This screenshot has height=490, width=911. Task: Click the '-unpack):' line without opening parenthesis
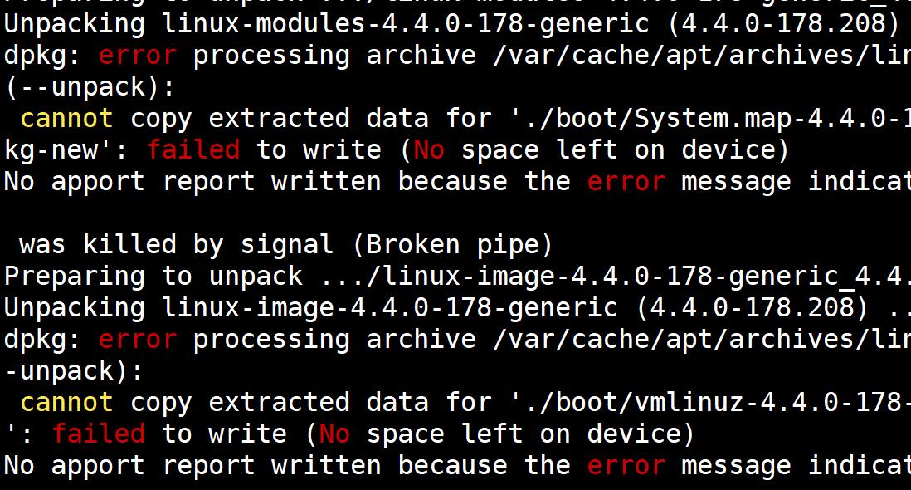[75, 371]
